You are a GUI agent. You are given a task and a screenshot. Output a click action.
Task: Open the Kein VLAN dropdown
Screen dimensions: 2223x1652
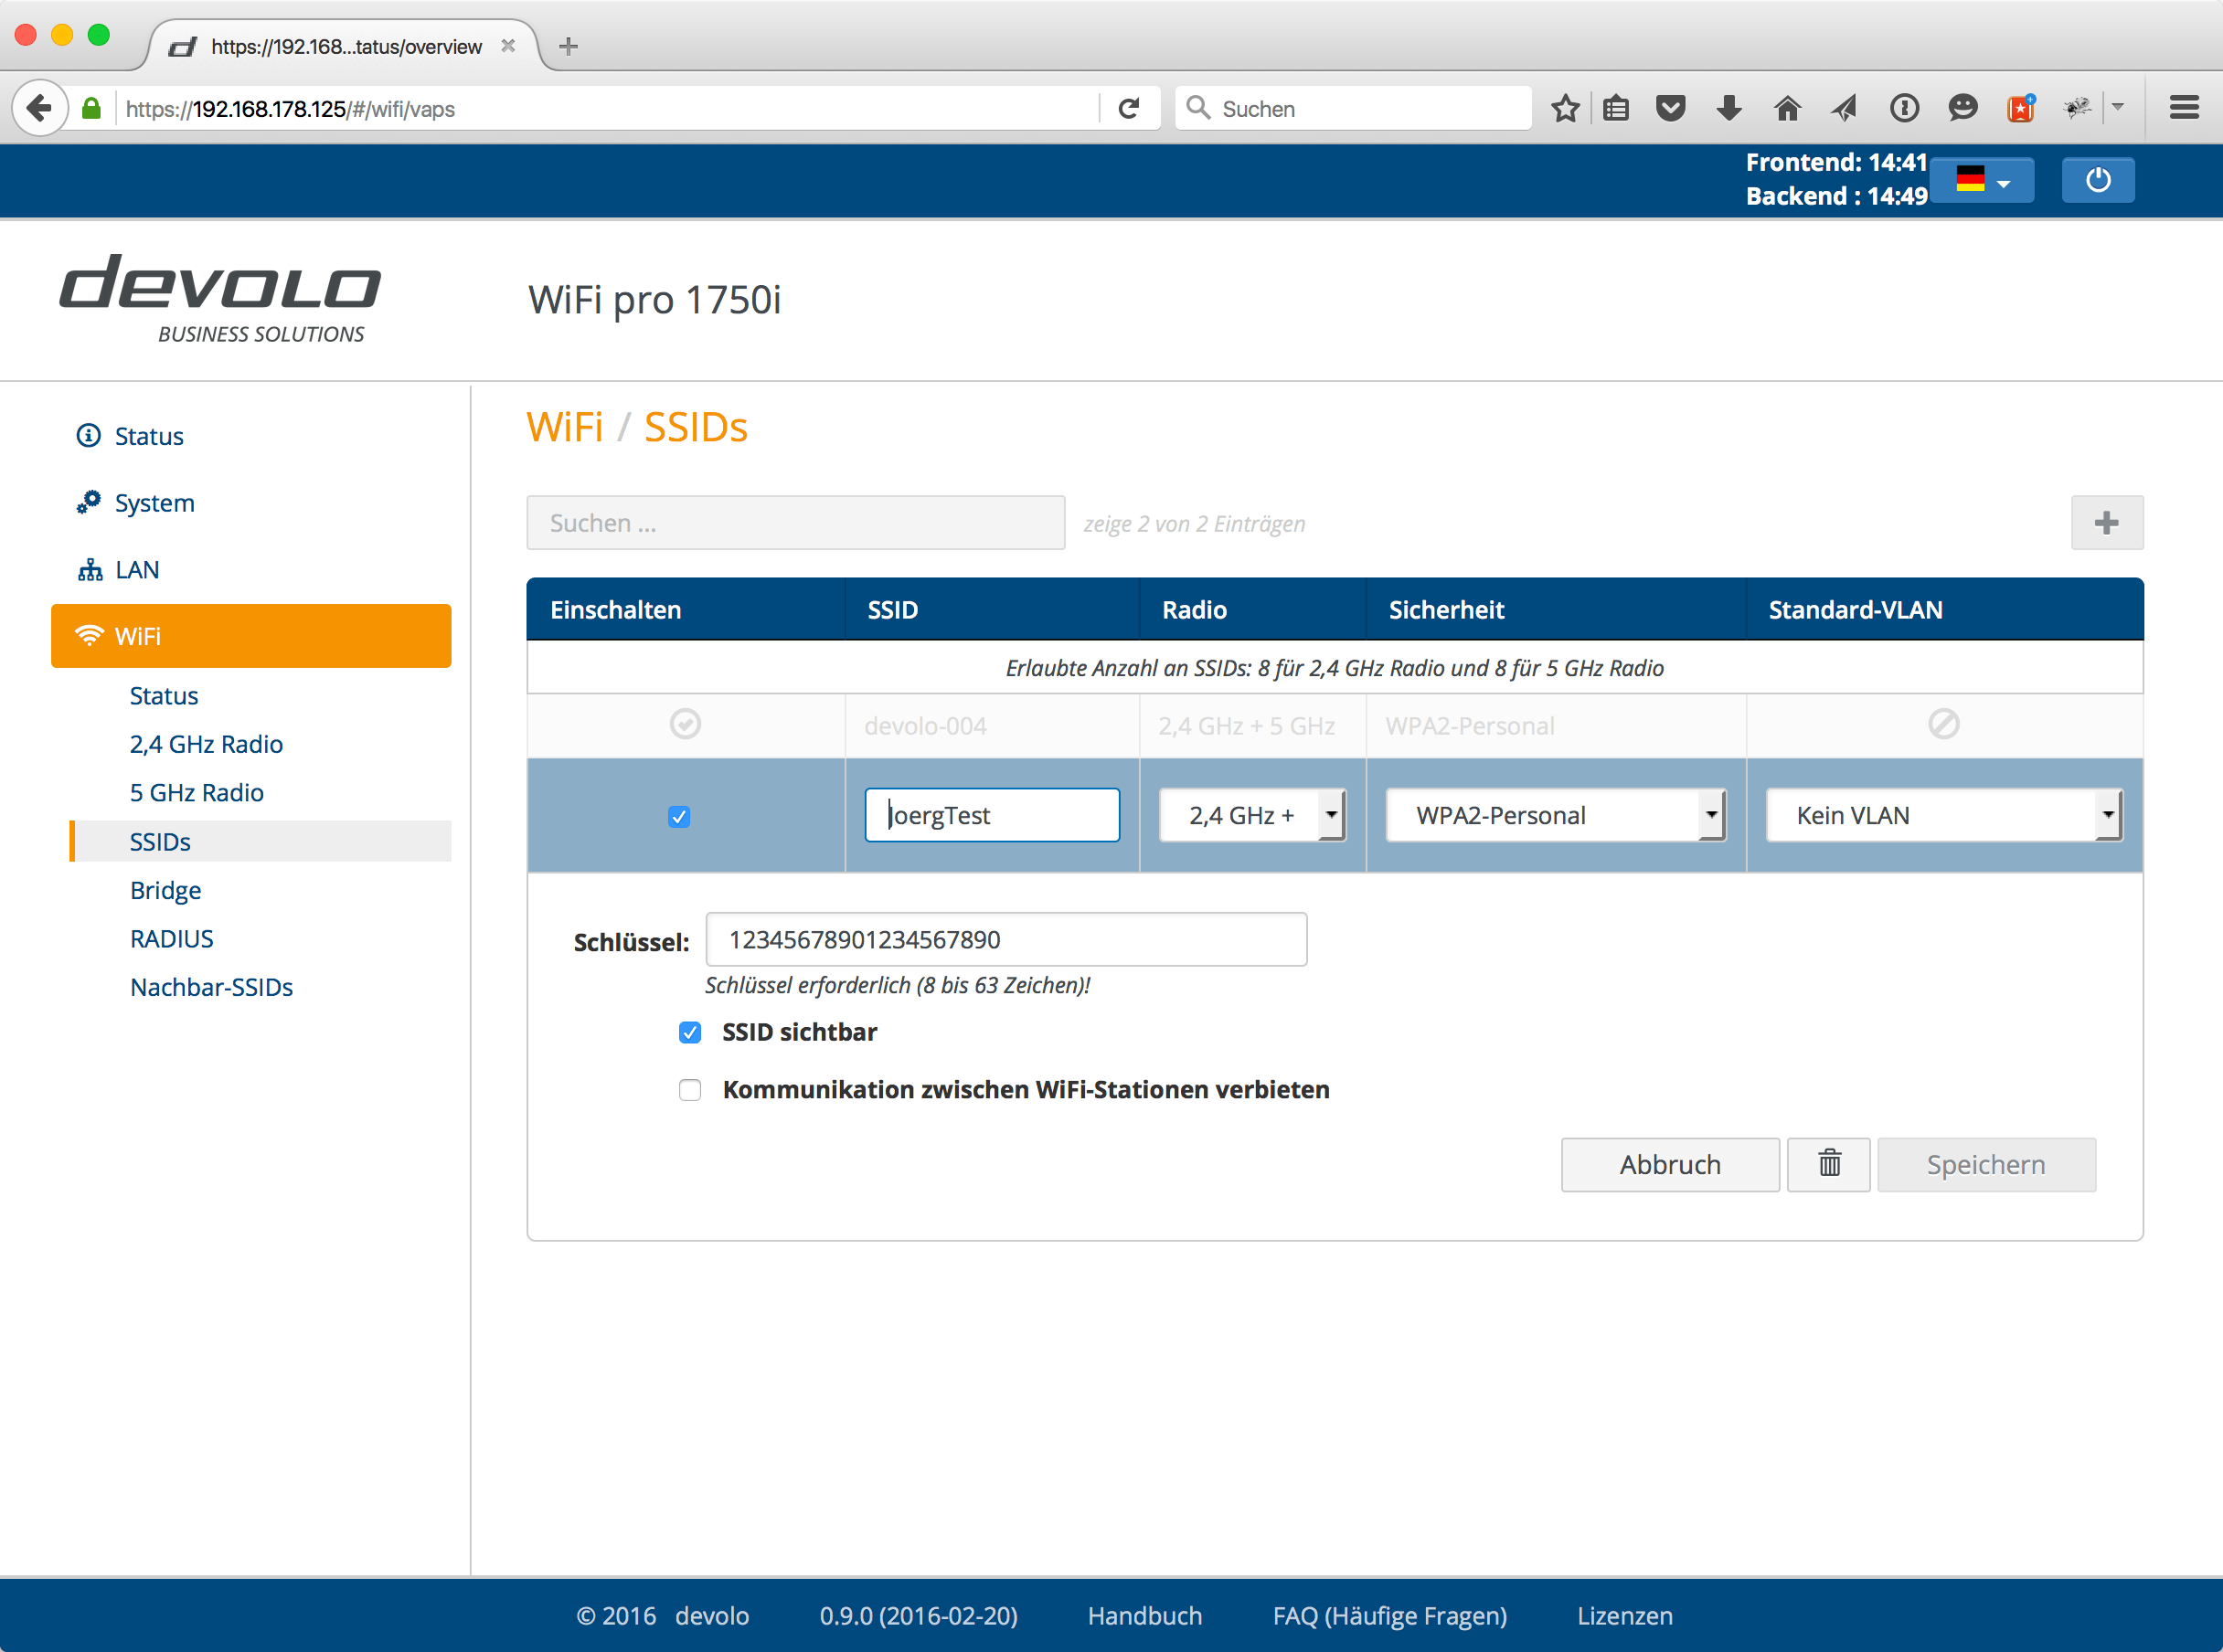(1944, 815)
